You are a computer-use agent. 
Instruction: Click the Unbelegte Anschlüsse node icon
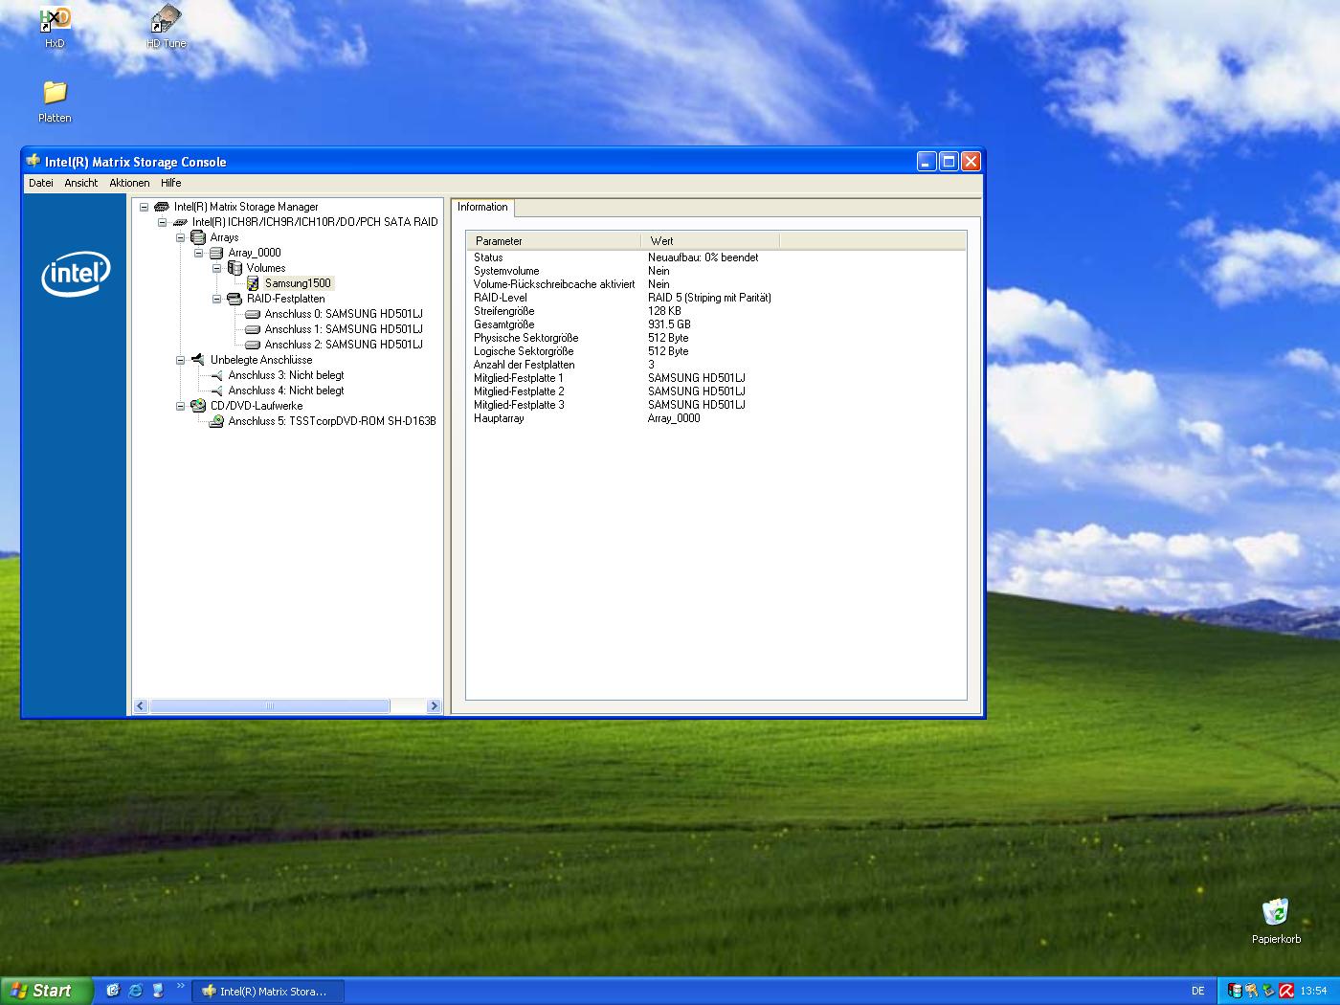(198, 360)
